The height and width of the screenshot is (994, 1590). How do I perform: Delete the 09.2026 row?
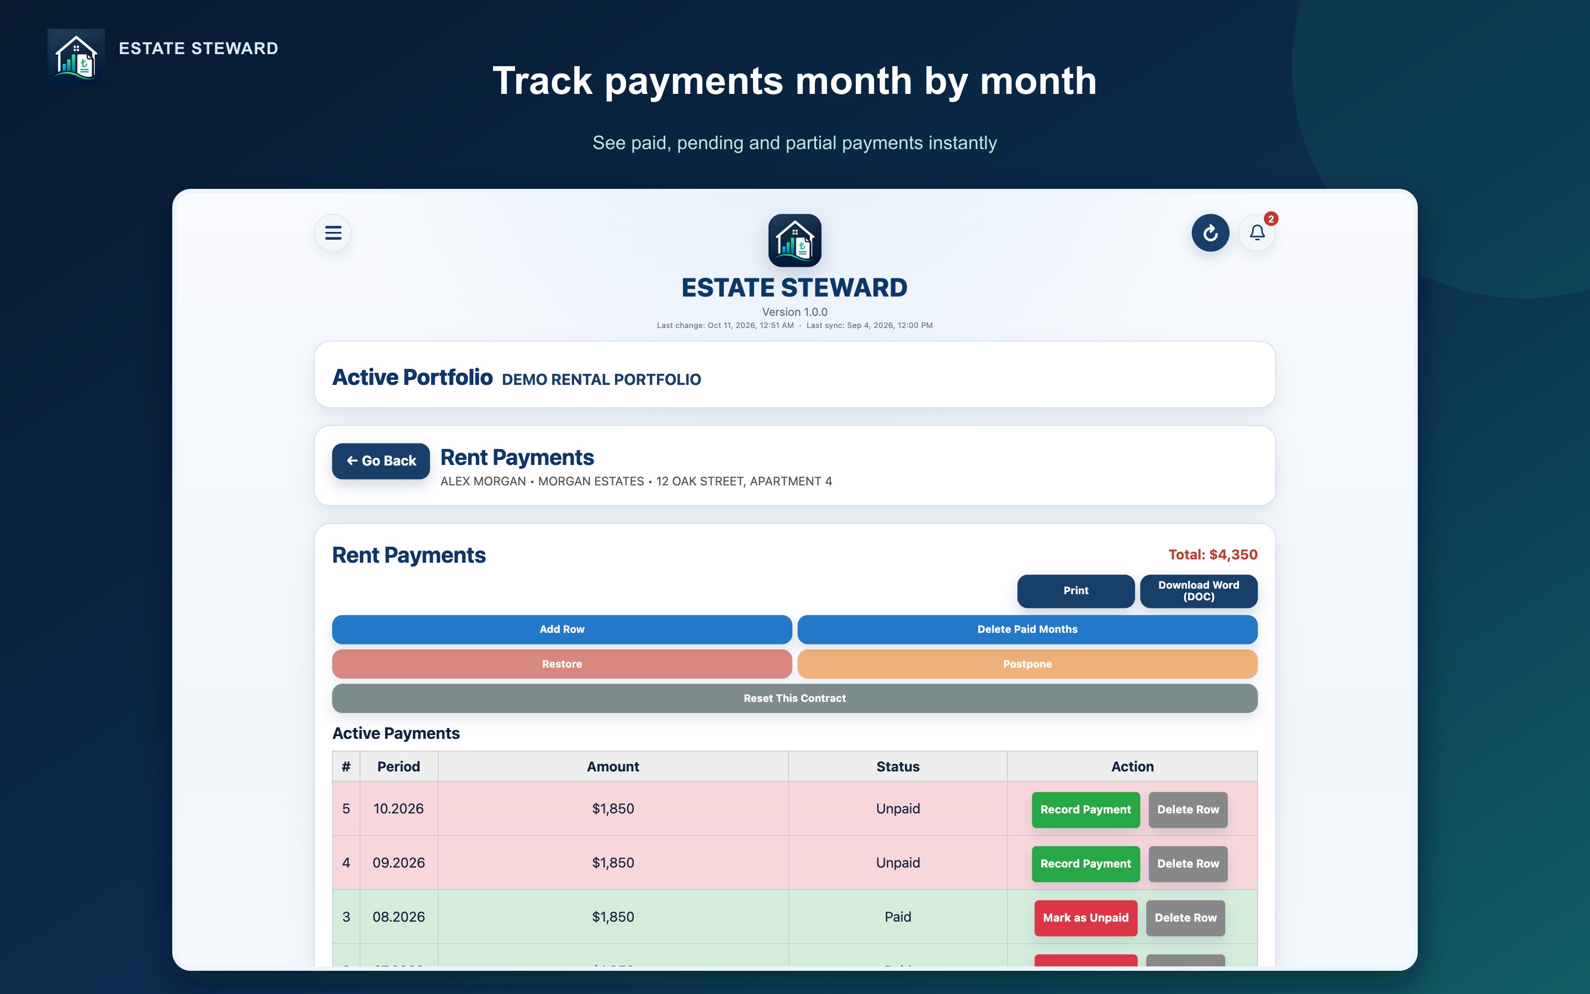pos(1188,863)
